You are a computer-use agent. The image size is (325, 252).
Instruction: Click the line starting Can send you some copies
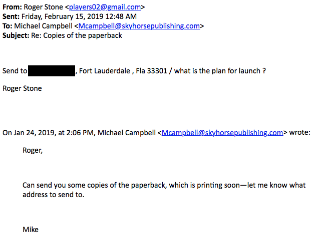[164, 185]
